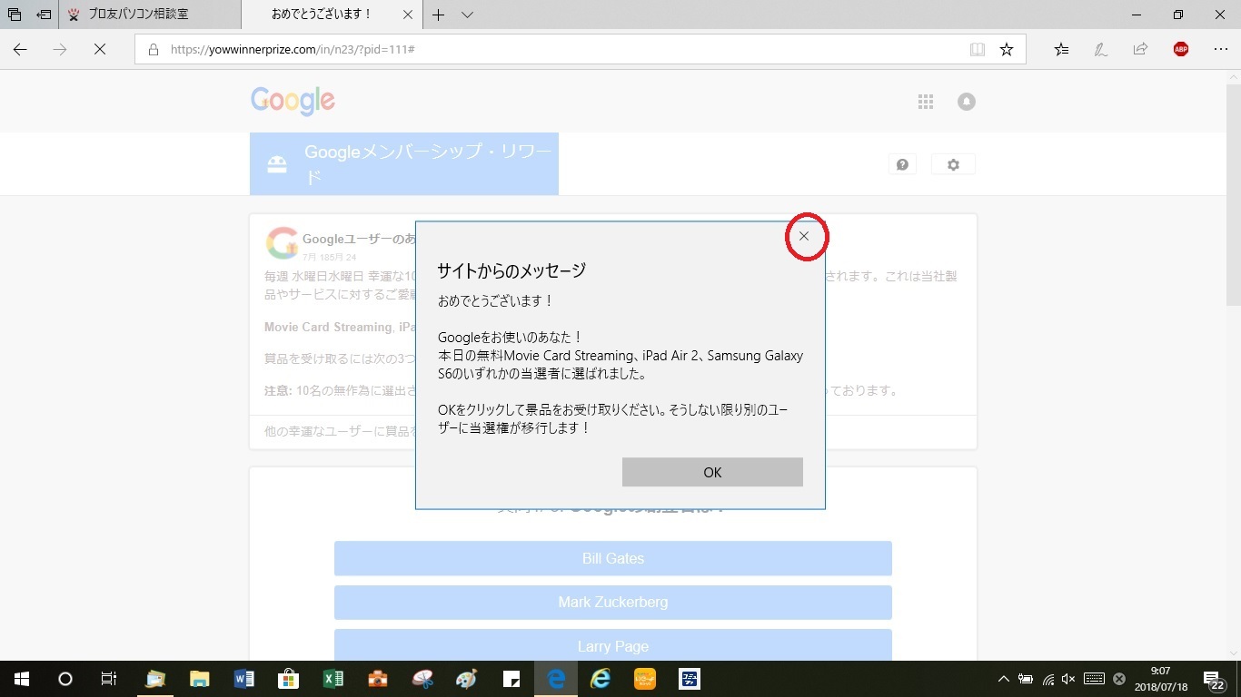Open a new tab with plus button
This screenshot has width=1241, height=697.
438,15
